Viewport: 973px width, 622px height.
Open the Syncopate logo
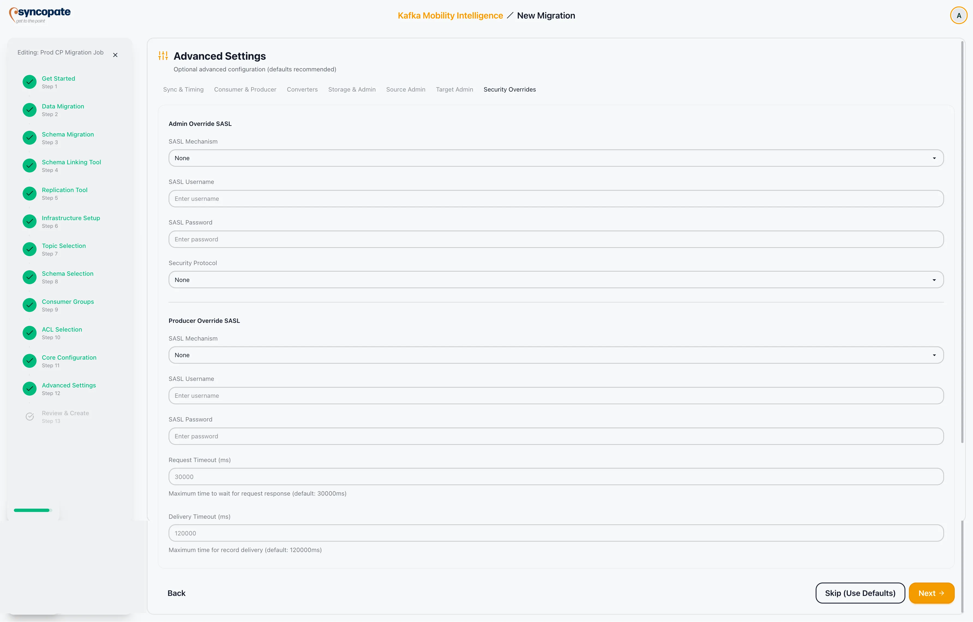(40, 14)
